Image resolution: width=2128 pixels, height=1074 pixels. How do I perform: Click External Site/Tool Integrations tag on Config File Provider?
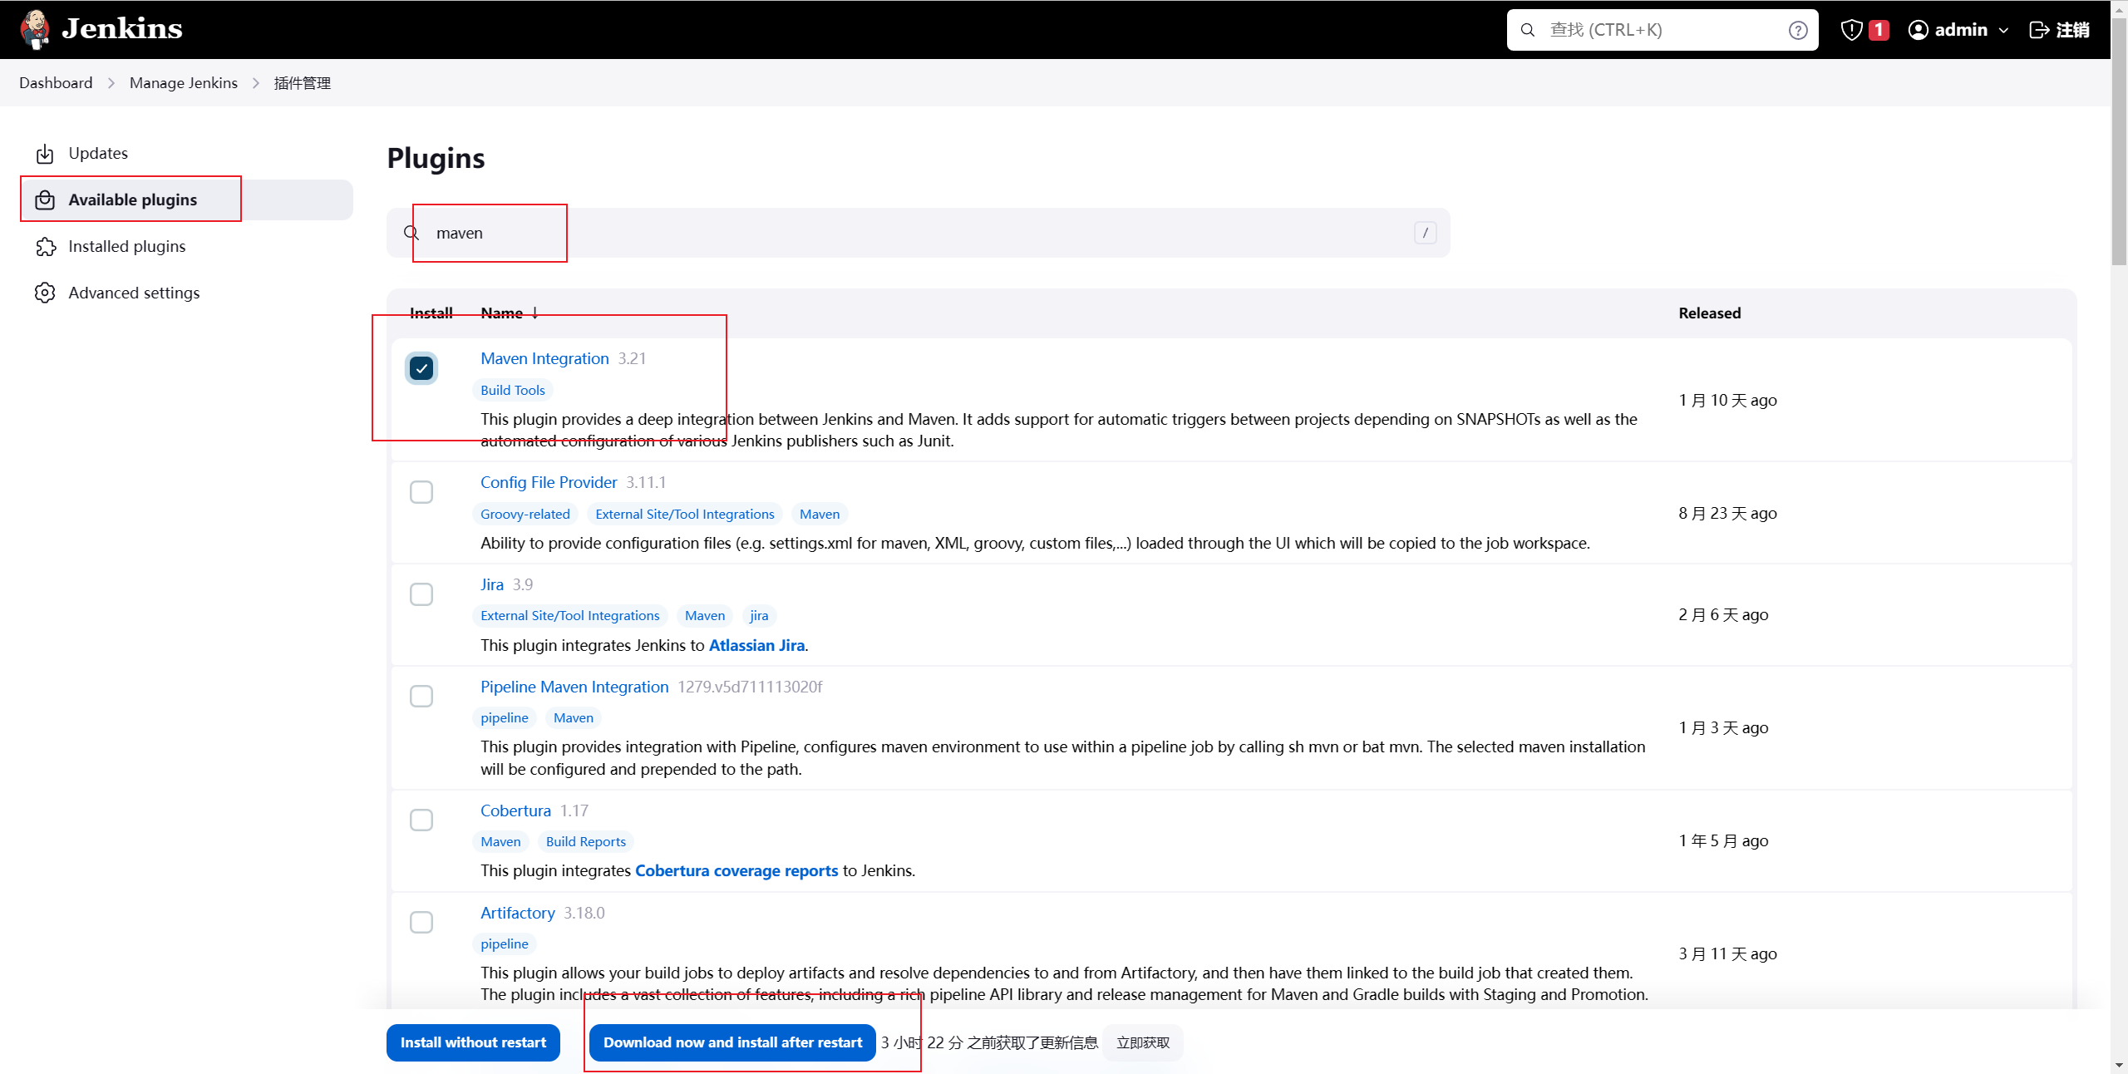click(x=685, y=514)
